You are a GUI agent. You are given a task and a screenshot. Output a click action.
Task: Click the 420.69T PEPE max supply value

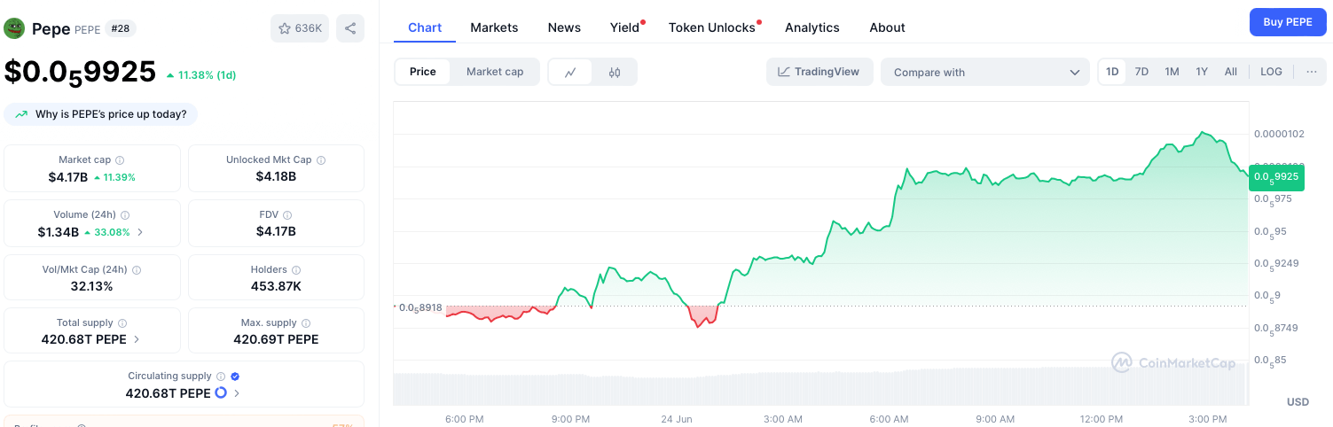[276, 339]
